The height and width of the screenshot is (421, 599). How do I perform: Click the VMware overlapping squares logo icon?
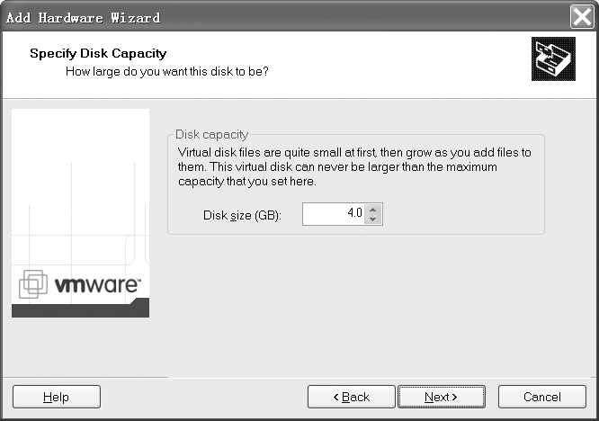[33, 284]
